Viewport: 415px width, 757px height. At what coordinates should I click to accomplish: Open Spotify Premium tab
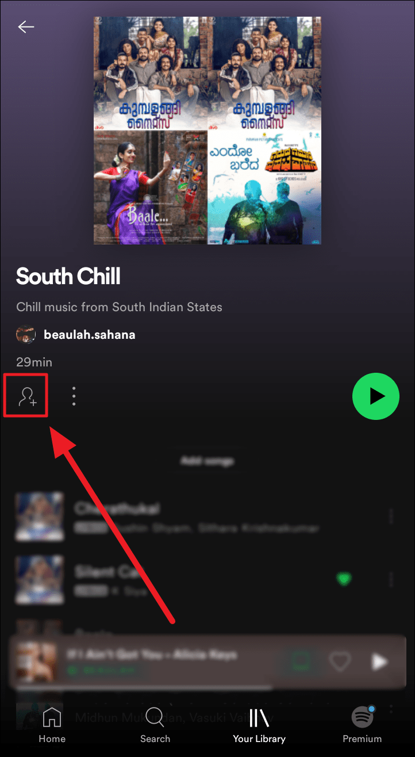pos(362,725)
